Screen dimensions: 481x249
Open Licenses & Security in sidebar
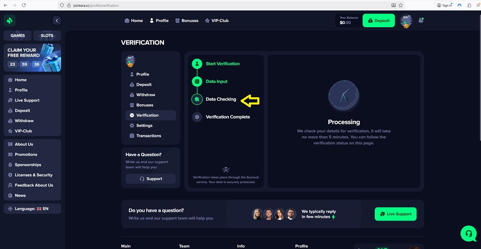point(34,175)
